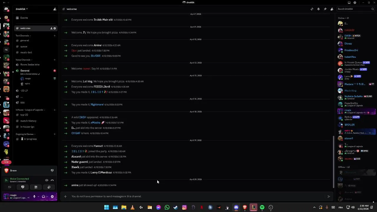Click invite people icon beside server name

[x=55, y=9]
